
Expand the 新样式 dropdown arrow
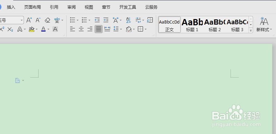271,29
